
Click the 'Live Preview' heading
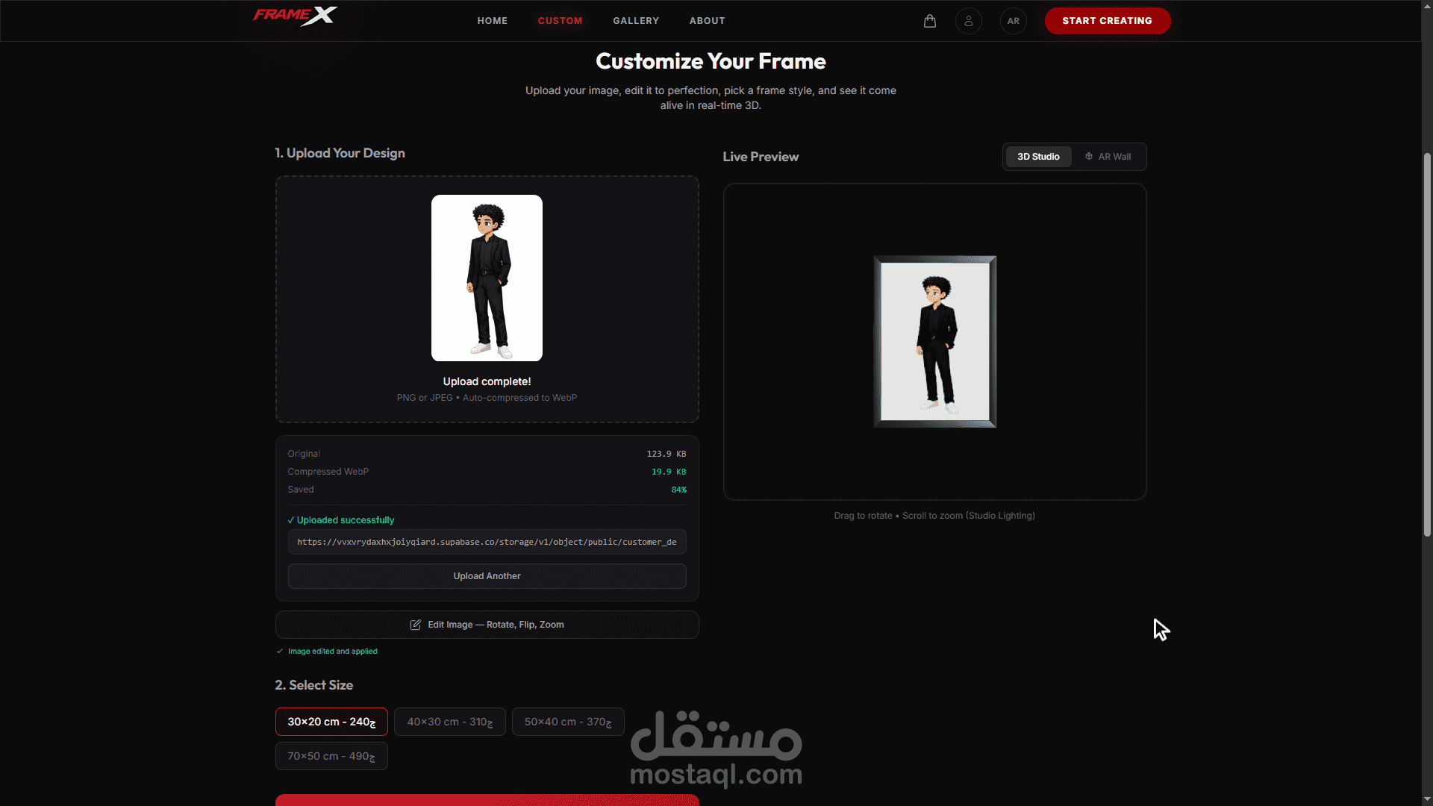[761, 157]
